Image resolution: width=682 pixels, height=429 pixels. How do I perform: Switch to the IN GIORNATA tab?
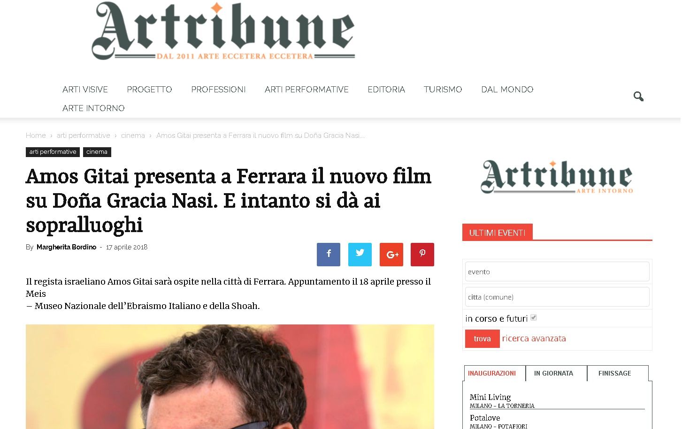point(554,373)
